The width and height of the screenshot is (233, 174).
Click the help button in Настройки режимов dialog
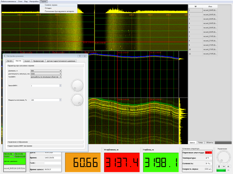click(80, 56)
